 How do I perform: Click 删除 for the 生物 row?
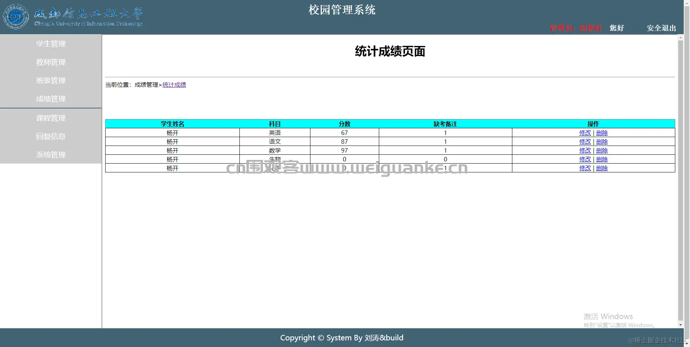click(602, 159)
